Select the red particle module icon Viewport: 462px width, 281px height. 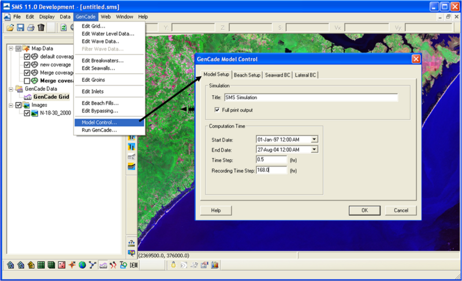[113, 265]
